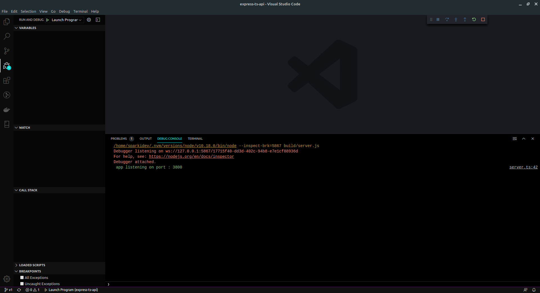Open launch.json with the gear icon
Screen dimensions: 540x293
click(89, 20)
